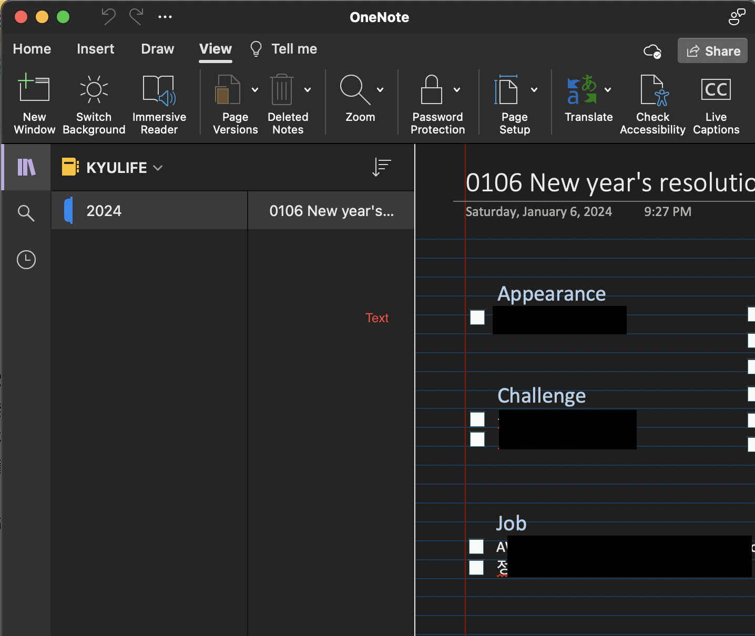Show notebooks navigation icon in sidebar
The width and height of the screenshot is (755, 636).
[26, 167]
